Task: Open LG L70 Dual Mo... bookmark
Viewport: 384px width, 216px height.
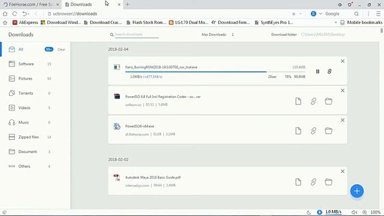Action: tap(188, 23)
